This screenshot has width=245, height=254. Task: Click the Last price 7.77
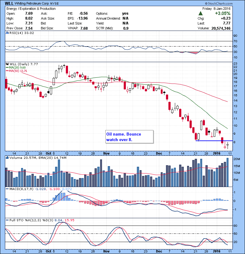click(x=227, y=23)
